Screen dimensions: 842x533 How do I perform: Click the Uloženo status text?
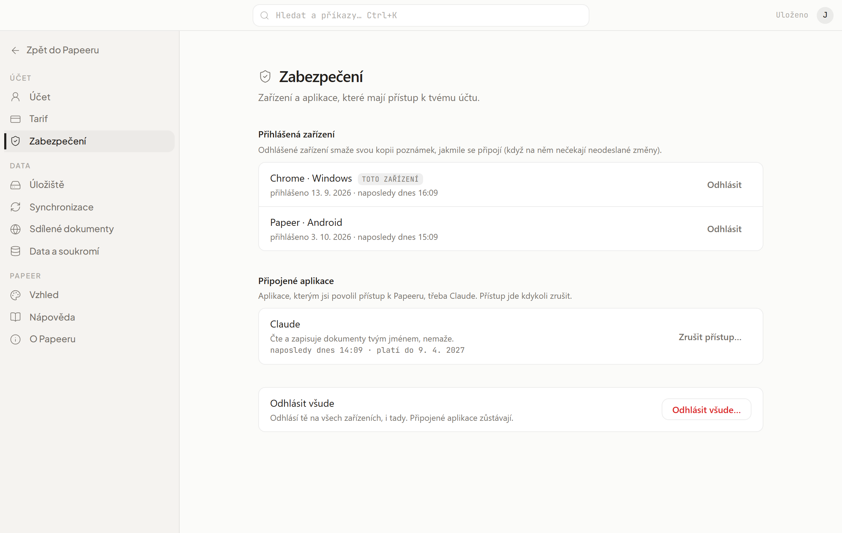pos(792,15)
